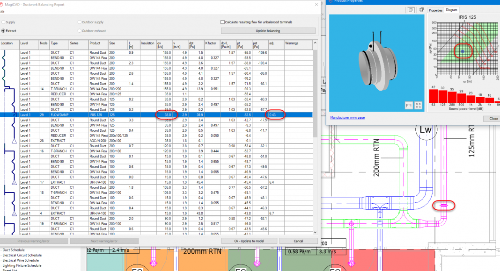Enable Calculate resulting flow for unbalanced terminals
The image size is (500, 271).
[x=223, y=22]
